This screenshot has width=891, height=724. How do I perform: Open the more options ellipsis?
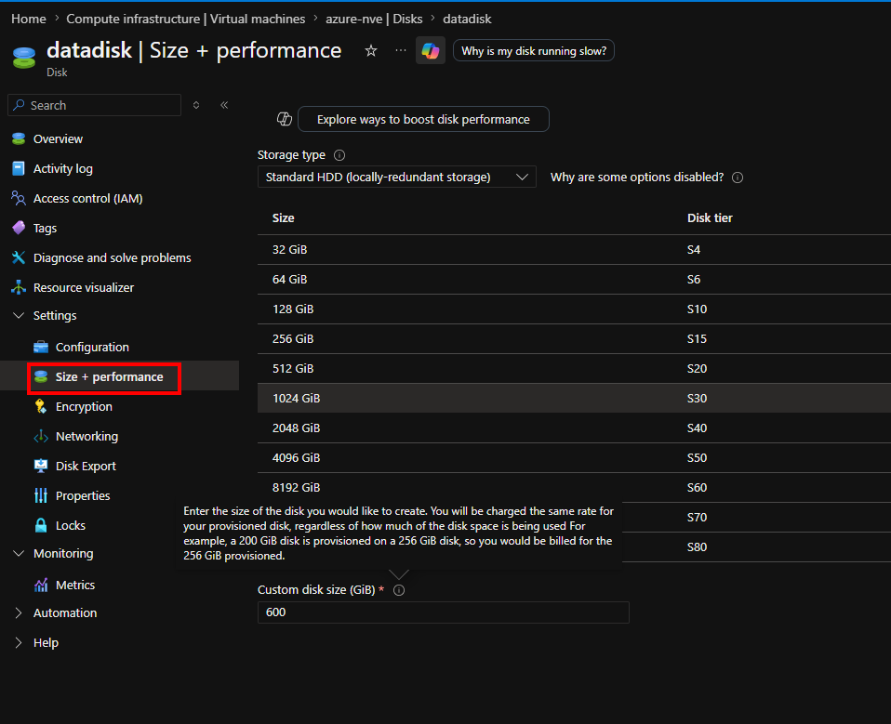click(x=401, y=50)
